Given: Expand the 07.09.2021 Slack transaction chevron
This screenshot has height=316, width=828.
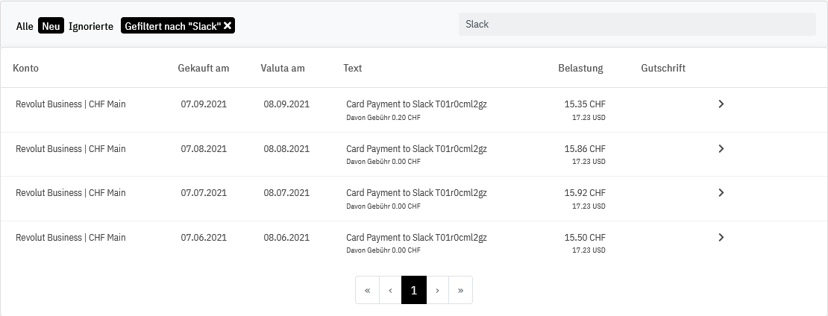Looking at the screenshot, I should click(721, 104).
